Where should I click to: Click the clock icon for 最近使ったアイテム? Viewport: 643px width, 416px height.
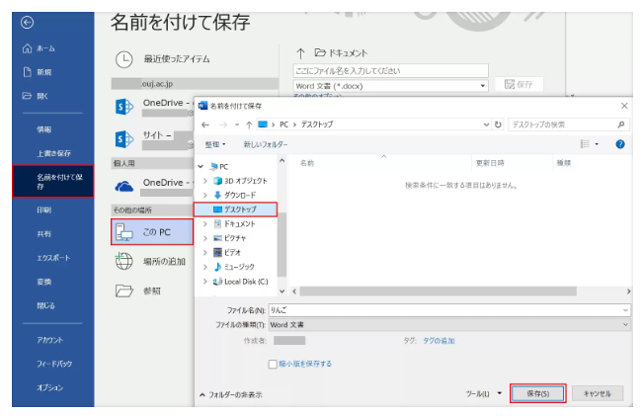click(124, 58)
